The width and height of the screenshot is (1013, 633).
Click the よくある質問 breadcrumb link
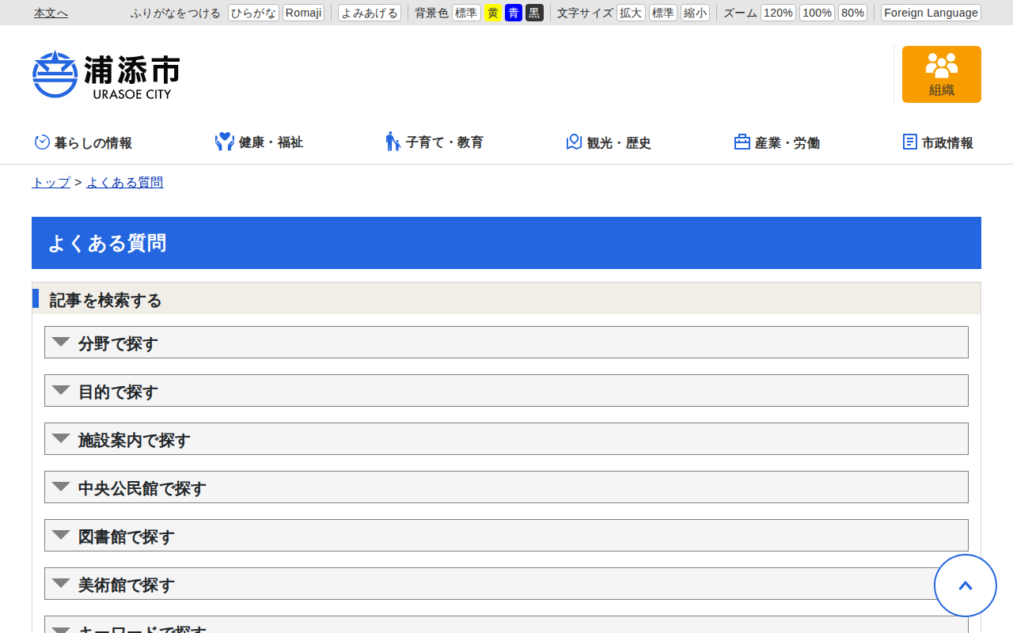(125, 182)
